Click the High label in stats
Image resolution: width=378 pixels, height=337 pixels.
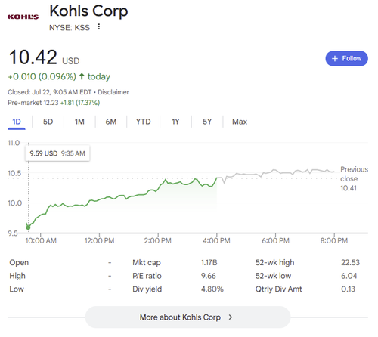pos(17,276)
